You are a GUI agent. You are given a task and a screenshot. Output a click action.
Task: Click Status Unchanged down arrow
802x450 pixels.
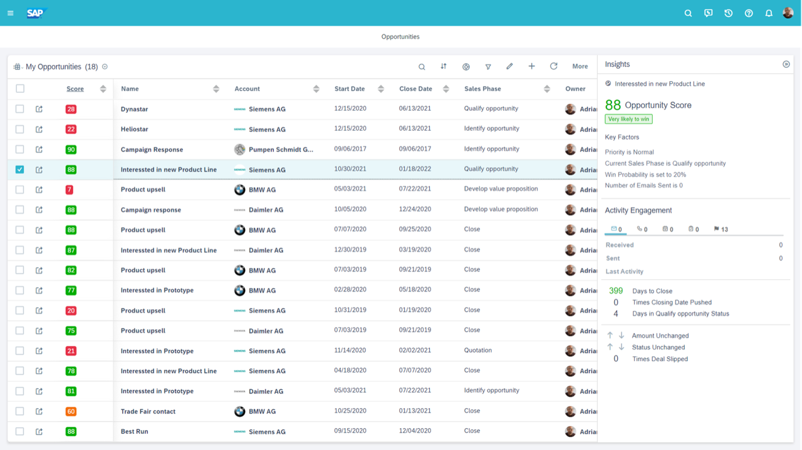pyautogui.click(x=622, y=347)
